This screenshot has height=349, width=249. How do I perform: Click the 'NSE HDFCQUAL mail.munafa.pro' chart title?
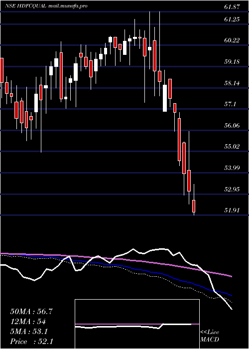[46, 6]
